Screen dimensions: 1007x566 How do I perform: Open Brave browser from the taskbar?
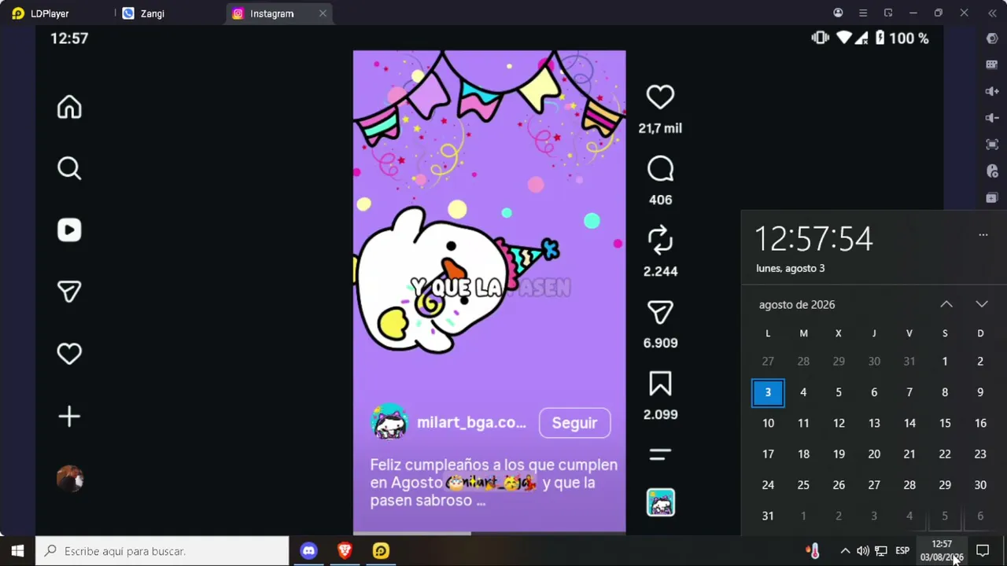point(345,550)
